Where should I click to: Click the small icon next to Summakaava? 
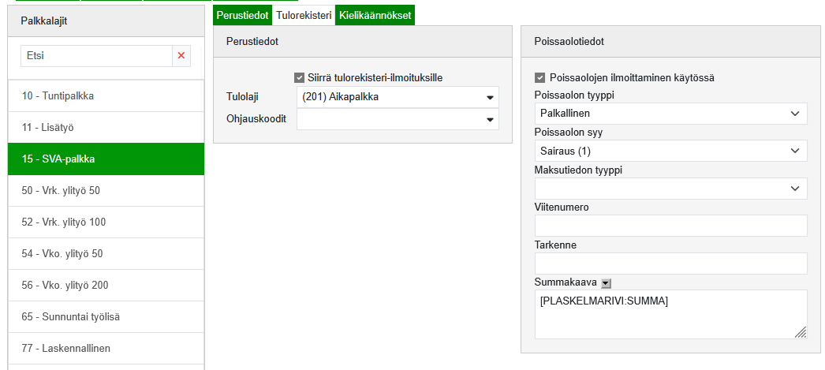tap(605, 282)
